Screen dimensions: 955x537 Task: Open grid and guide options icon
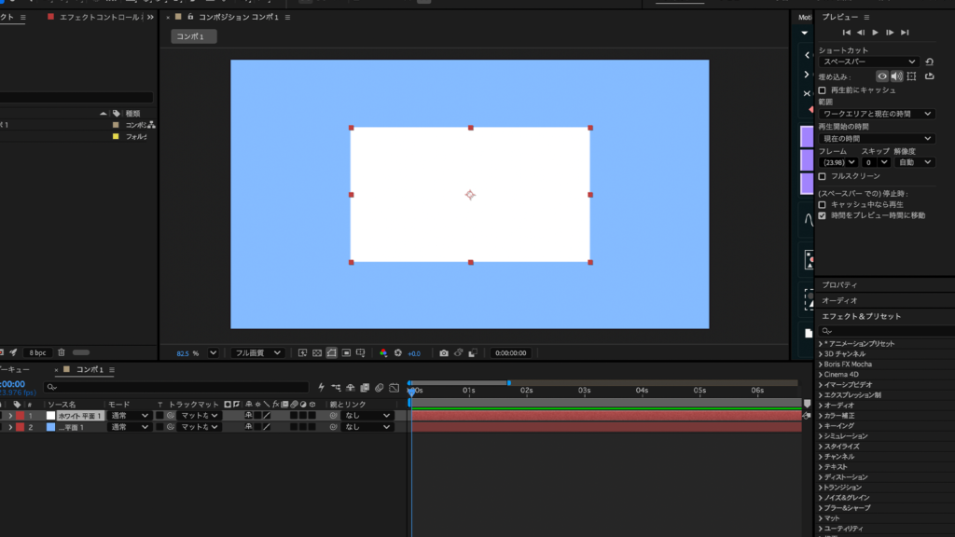[x=361, y=353]
